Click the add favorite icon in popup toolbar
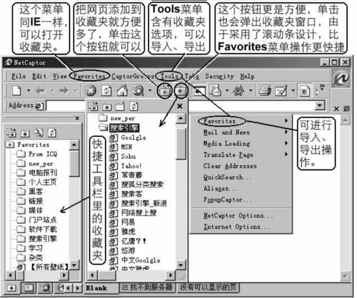357x298 pixels. pos(93,106)
